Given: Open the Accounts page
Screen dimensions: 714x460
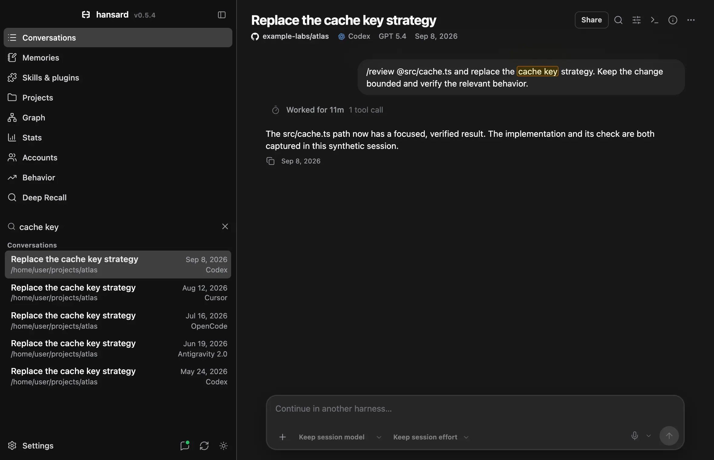Looking at the screenshot, I should [118, 157].
